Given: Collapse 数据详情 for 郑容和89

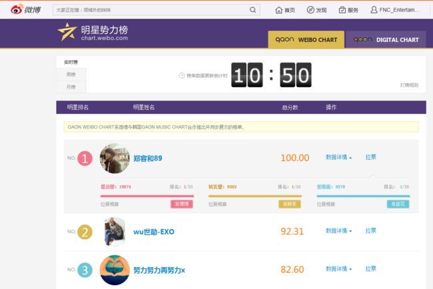Looking at the screenshot, I should click(x=338, y=158).
